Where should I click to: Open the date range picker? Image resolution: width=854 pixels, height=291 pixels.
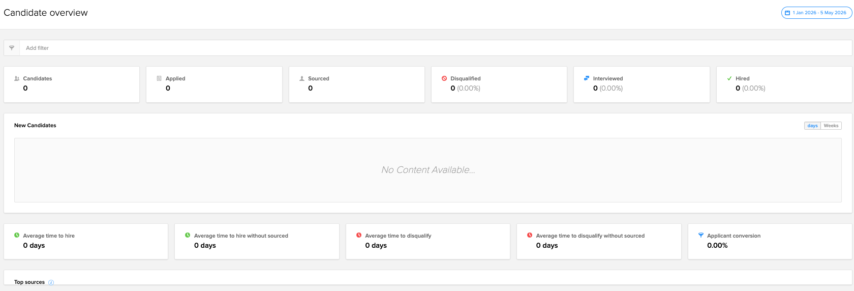(x=816, y=13)
